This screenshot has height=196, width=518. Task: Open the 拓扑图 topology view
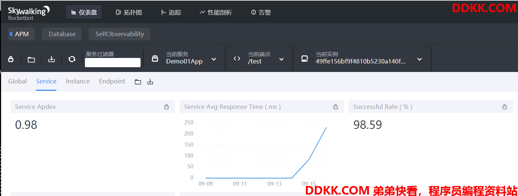point(129,12)
